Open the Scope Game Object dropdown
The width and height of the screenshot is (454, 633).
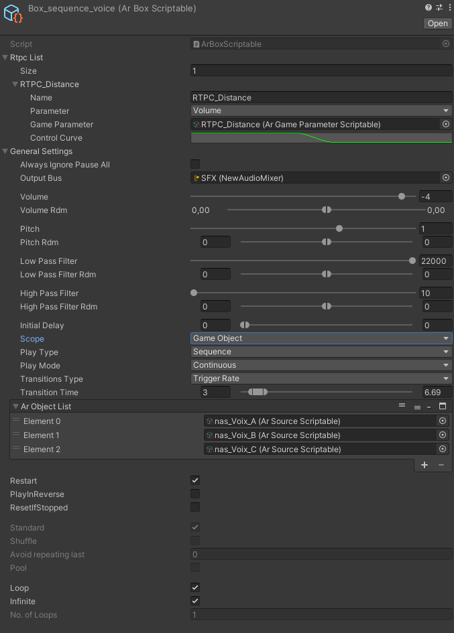(x=321, y=338)
